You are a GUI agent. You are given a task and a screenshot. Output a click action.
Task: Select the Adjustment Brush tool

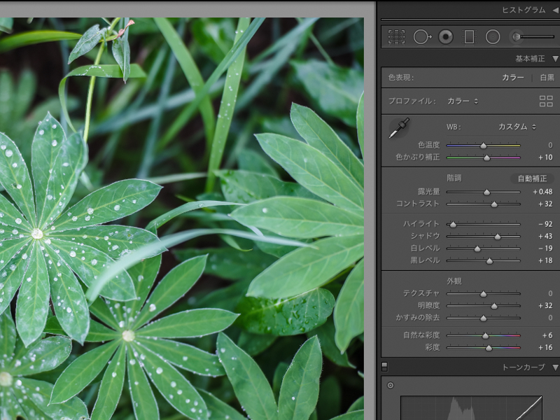(x=533, y=37)
